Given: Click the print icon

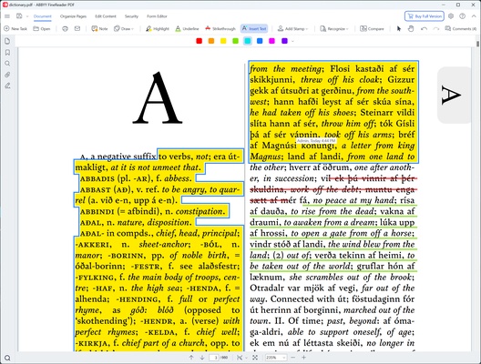Looking at the screenshot, I should pos(65,28).
